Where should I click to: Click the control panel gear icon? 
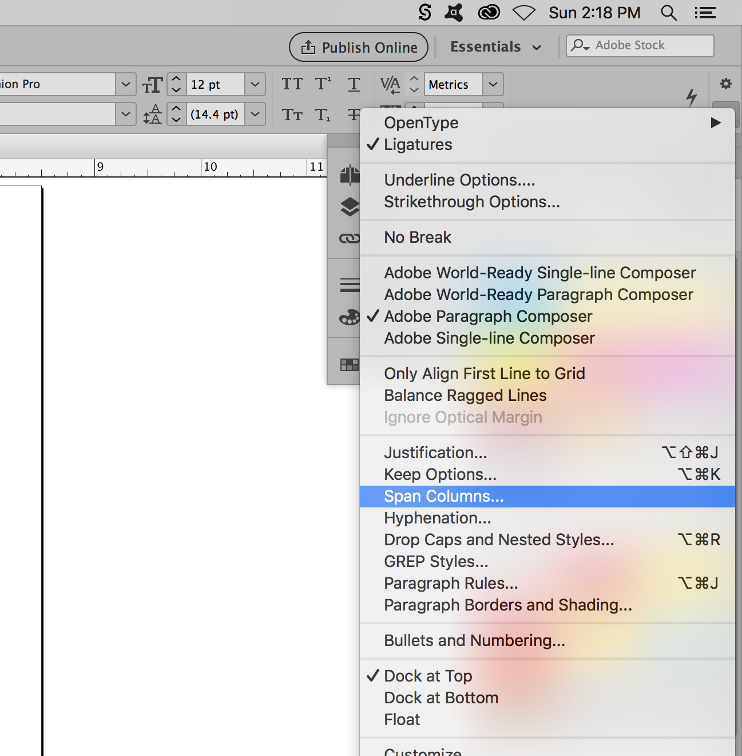[726, 84]
